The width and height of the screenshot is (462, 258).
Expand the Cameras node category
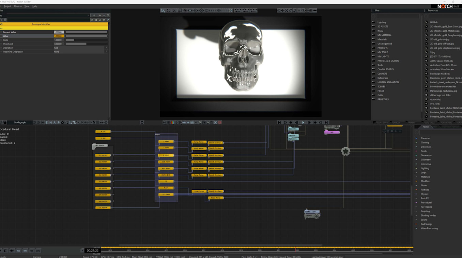click(425, 138)
